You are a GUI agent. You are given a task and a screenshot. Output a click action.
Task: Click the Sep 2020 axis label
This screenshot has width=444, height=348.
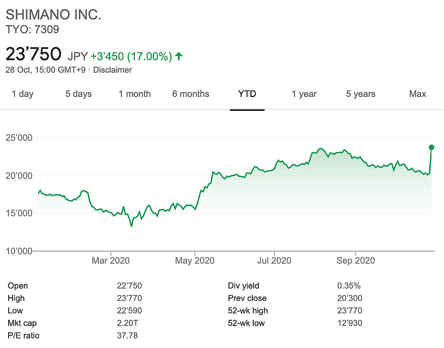(x=356, y=261)
